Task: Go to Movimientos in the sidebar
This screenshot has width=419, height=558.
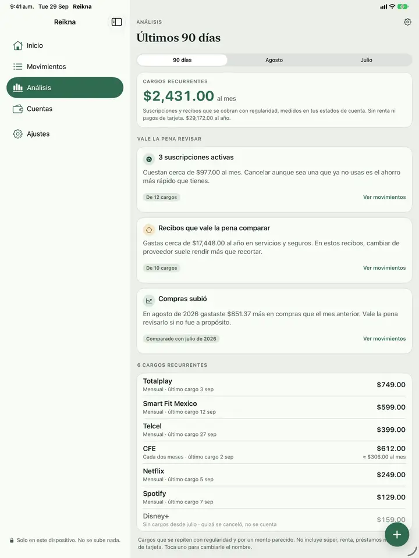Action: [65, 66]
